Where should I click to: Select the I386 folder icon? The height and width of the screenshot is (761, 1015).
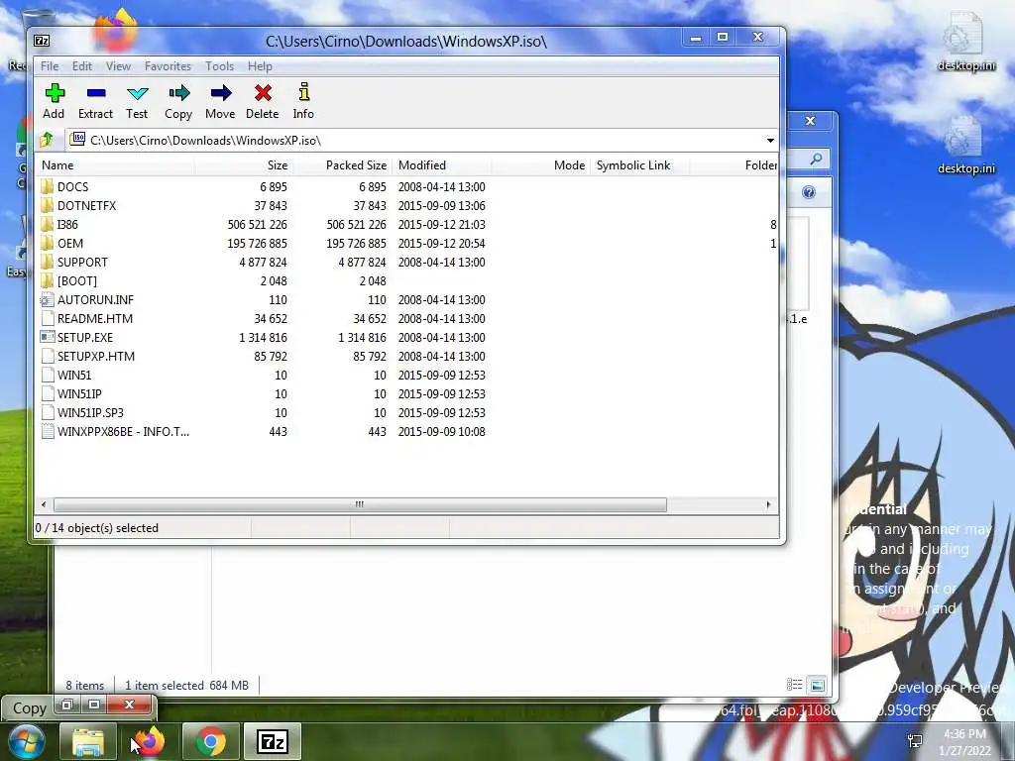point(47,225)
